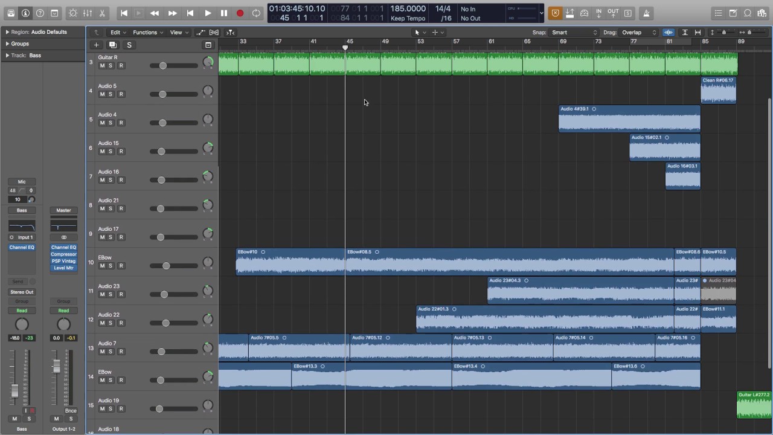Image resolution: width=773 pixels, height=435 pixels.
Task: Toggle Automation view
Action: (x=200, y=33)
